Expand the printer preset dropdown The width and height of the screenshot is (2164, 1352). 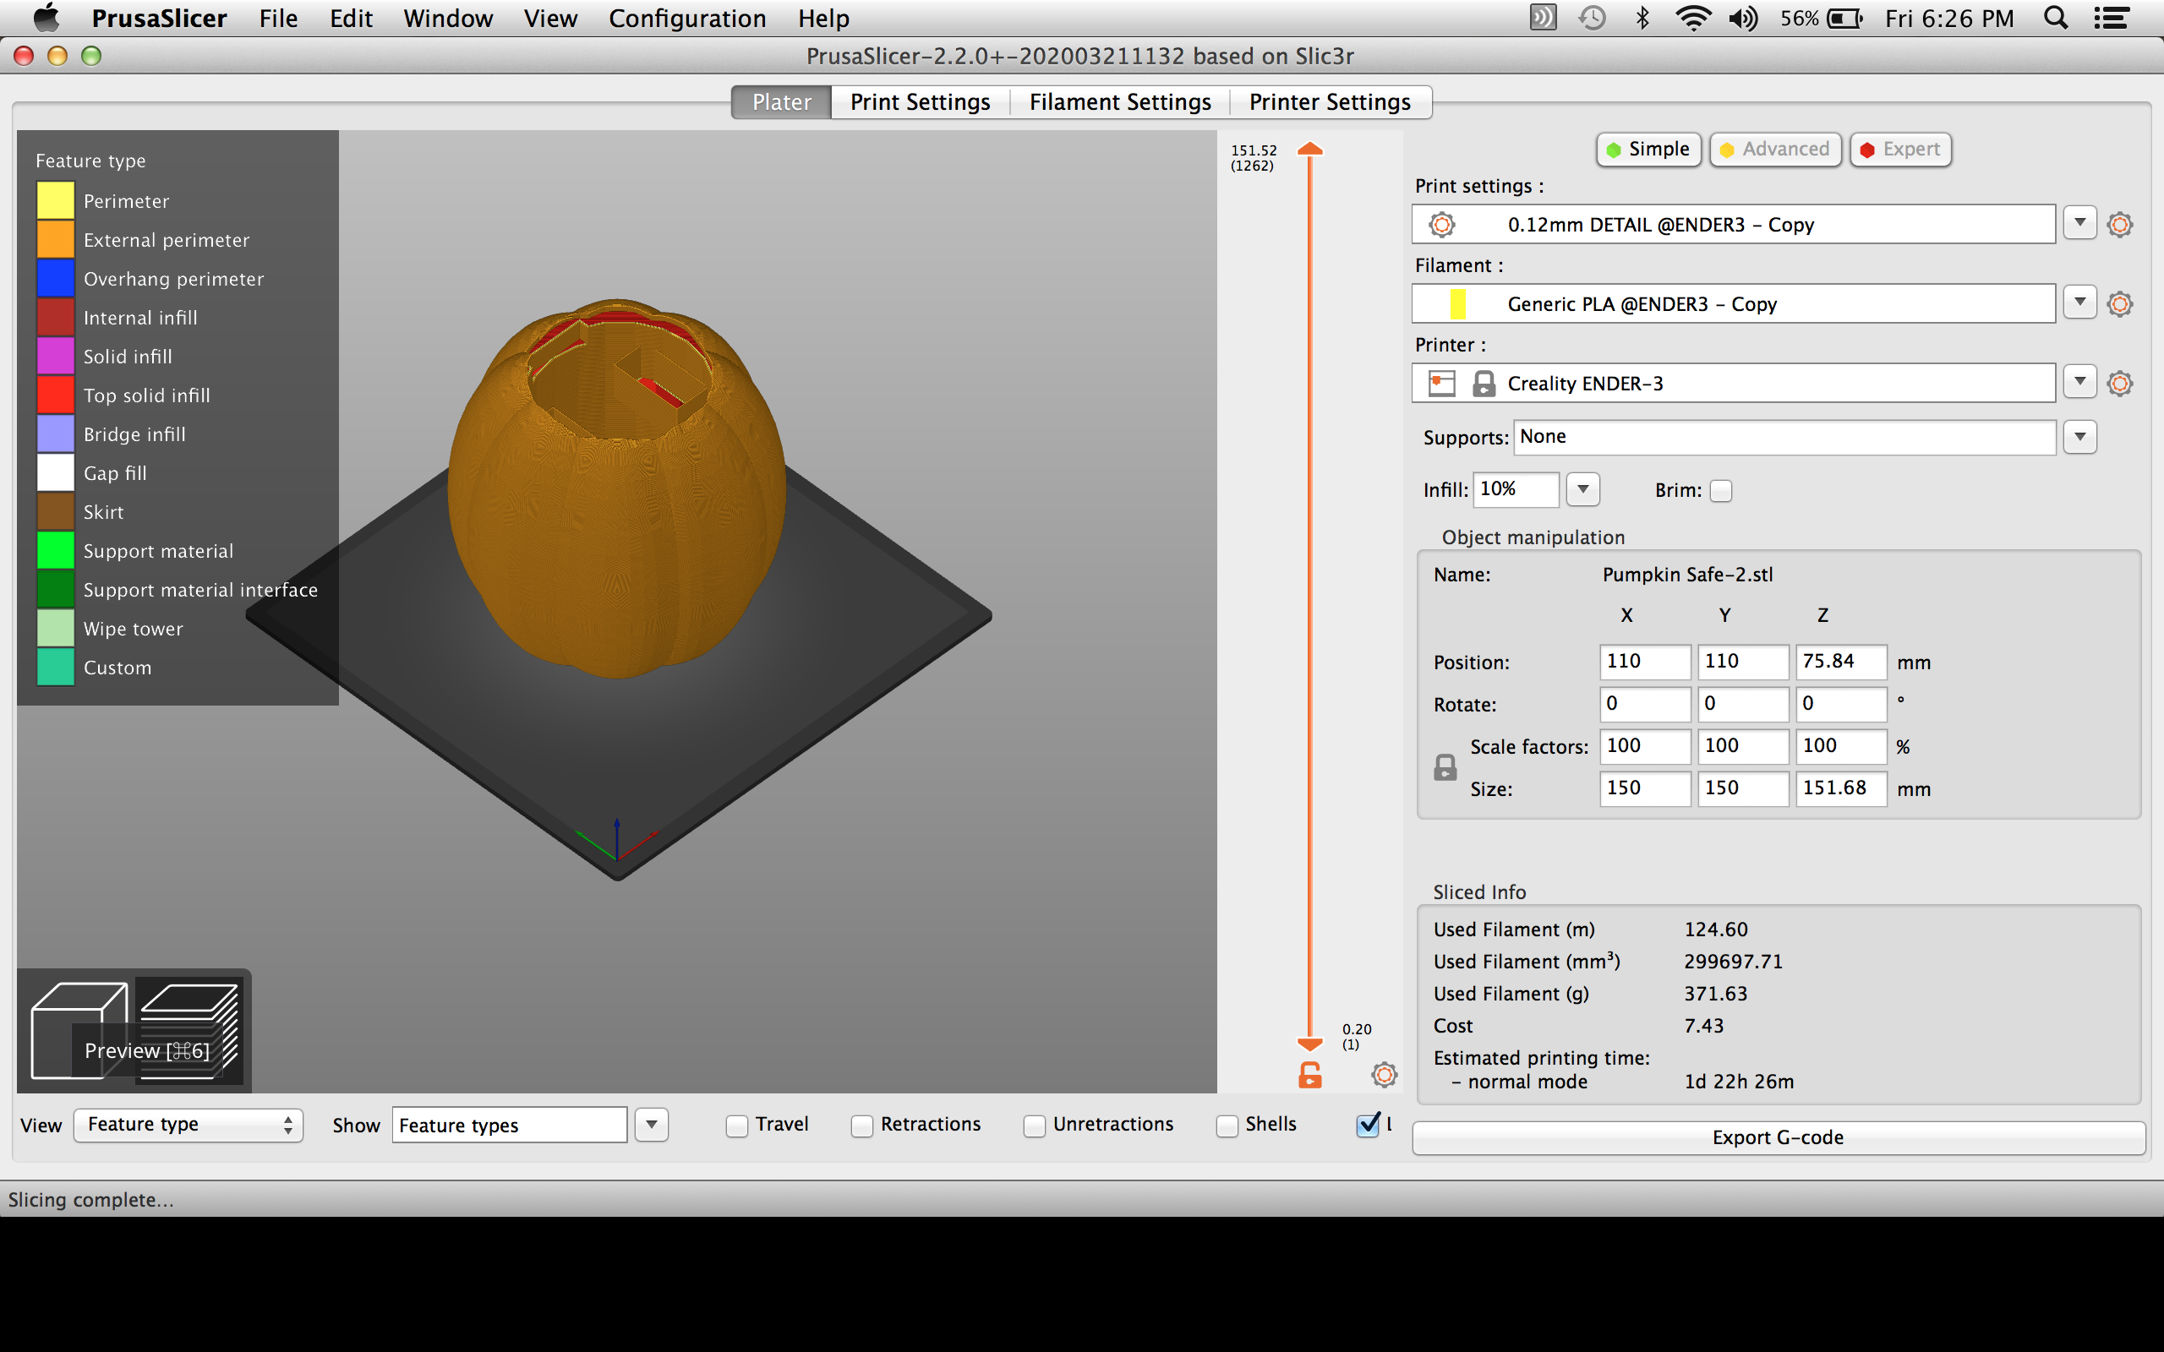point(2080,382)
